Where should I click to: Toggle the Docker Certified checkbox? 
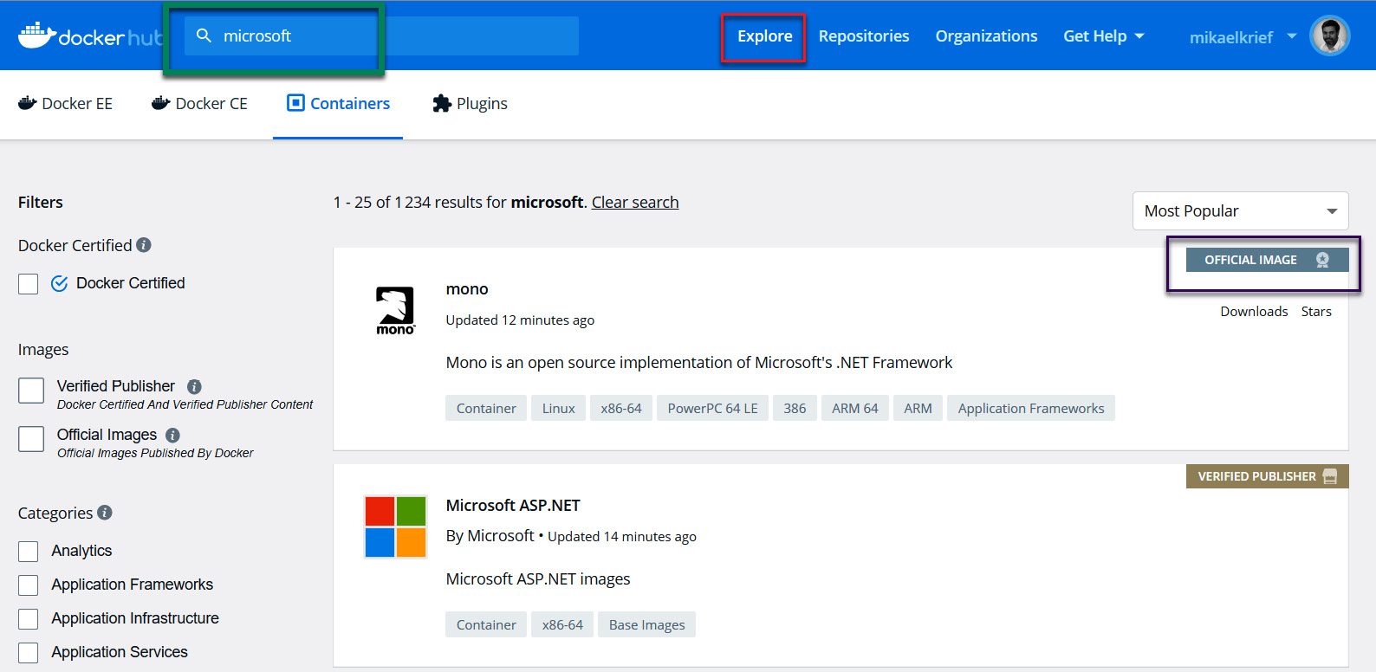pos(29,284)
